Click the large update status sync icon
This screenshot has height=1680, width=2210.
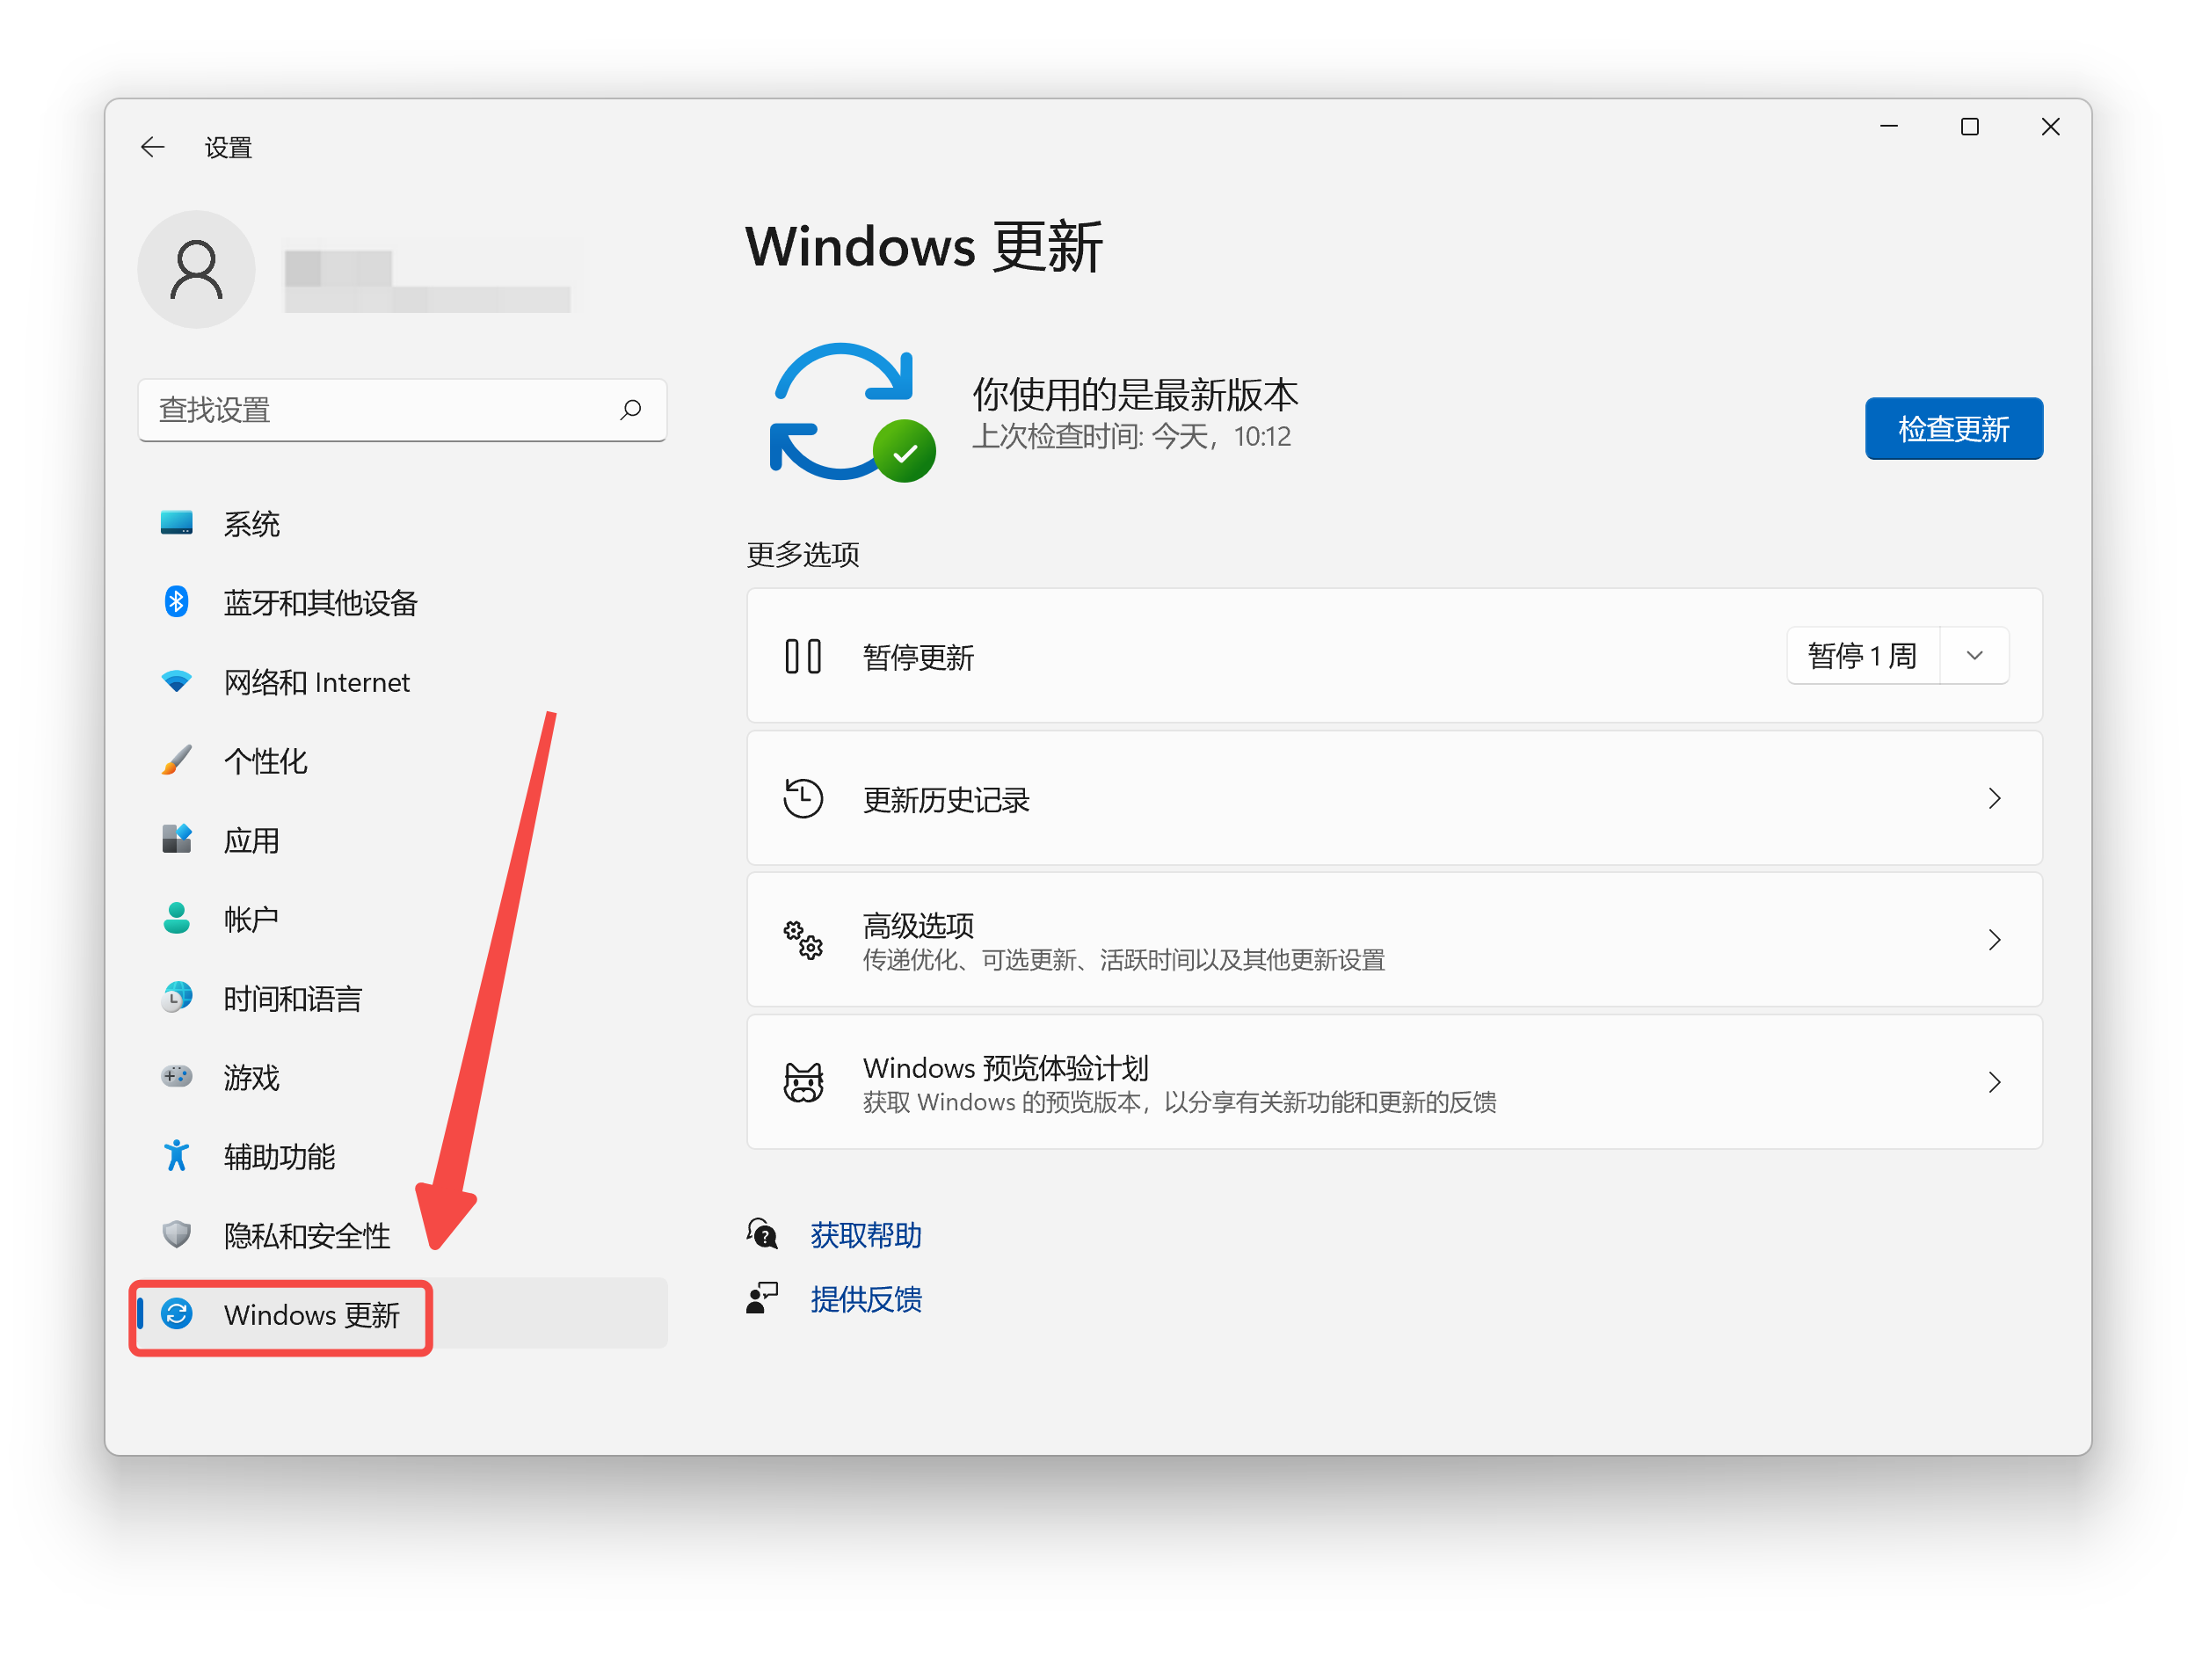tap(852, 412)
